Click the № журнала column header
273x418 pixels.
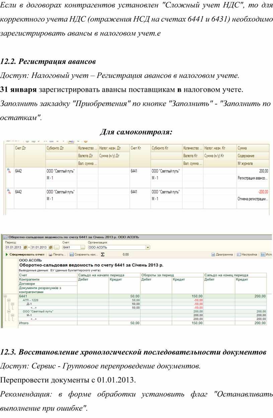[253, 163]
